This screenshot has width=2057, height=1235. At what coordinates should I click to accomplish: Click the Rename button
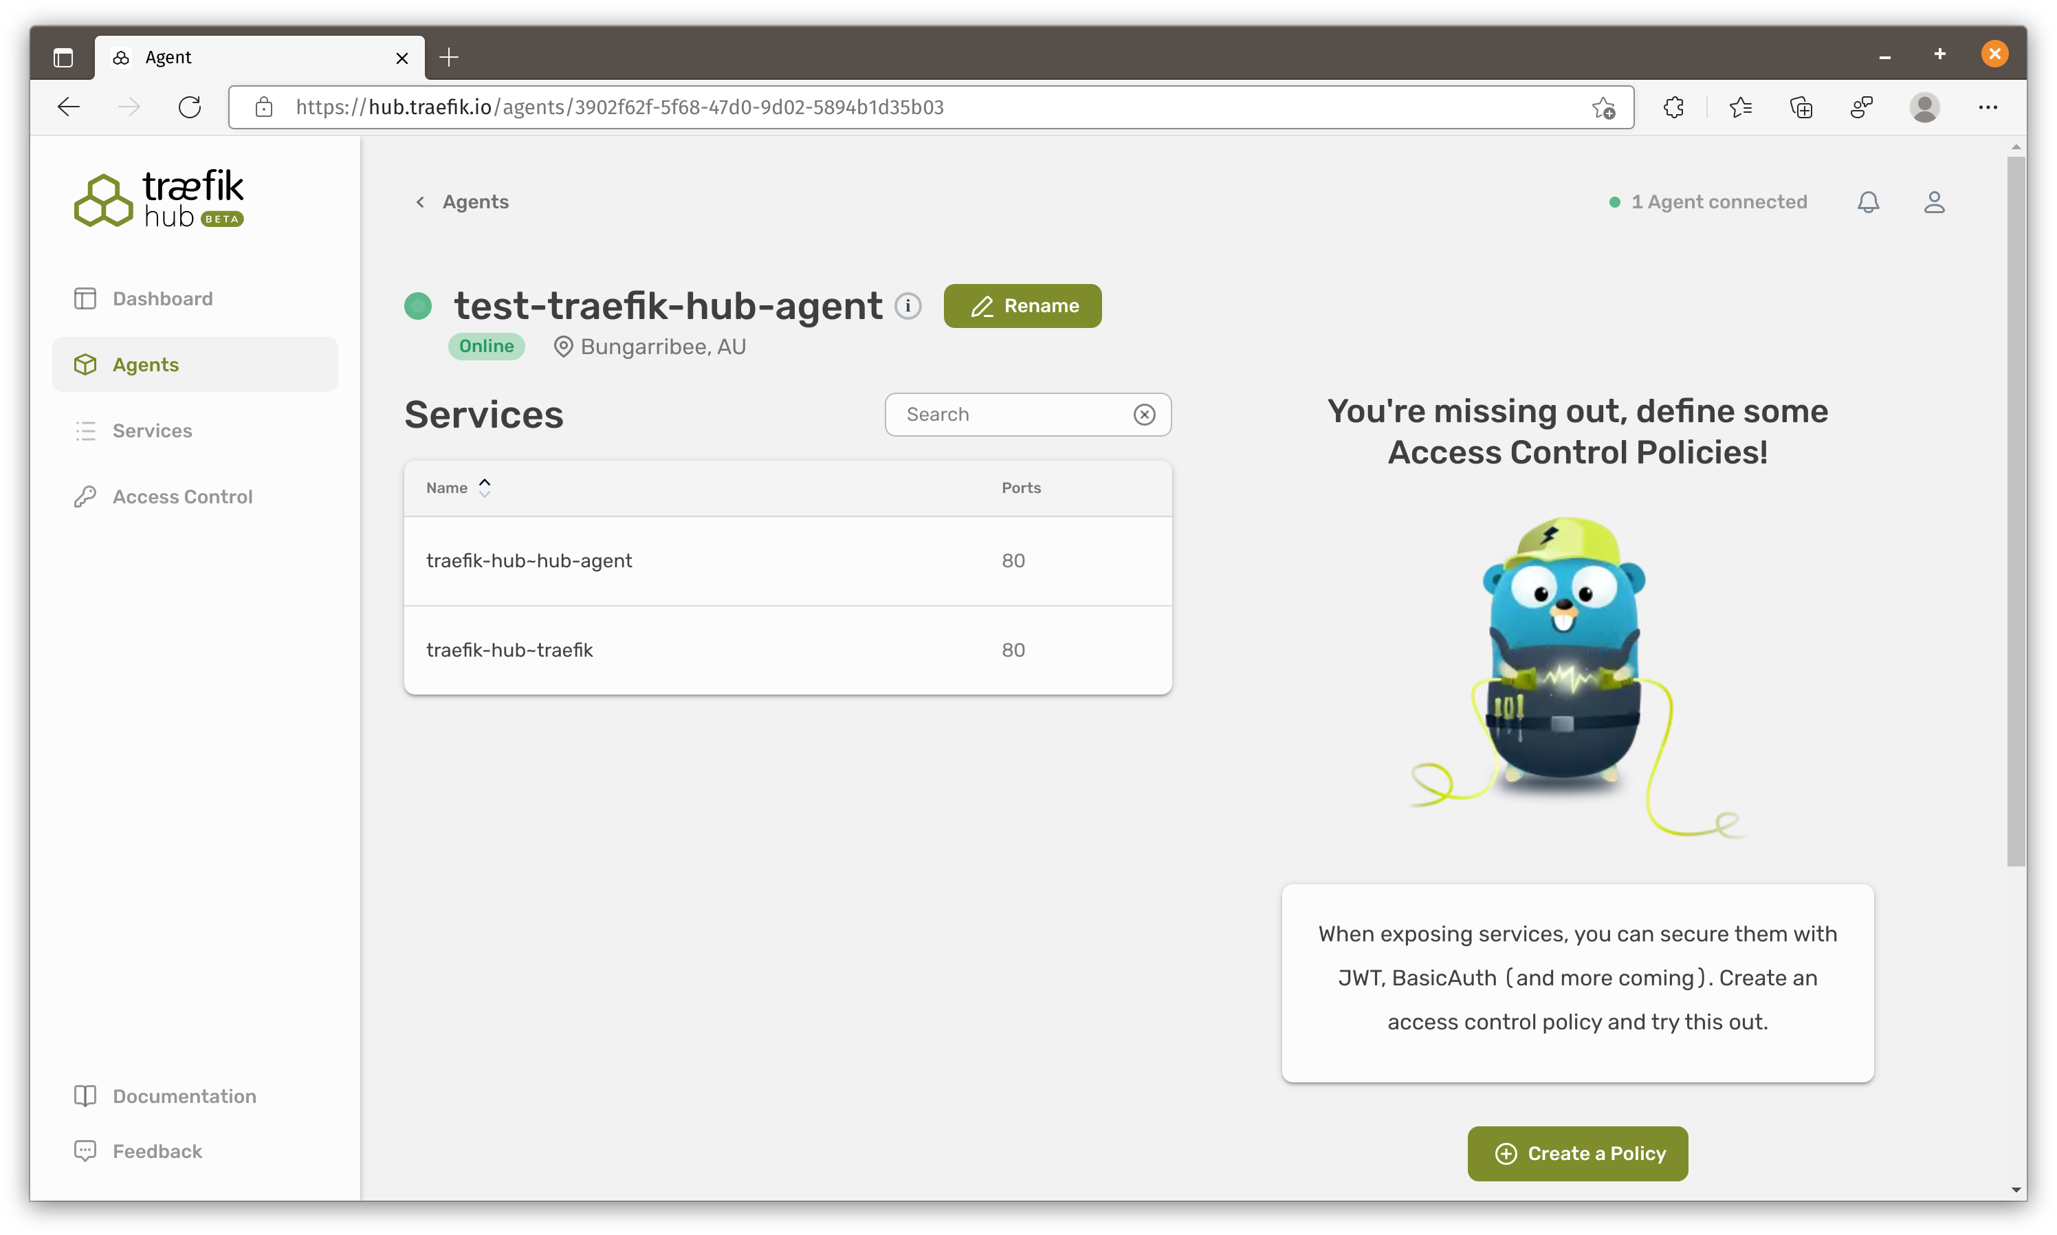(1022, 306)
